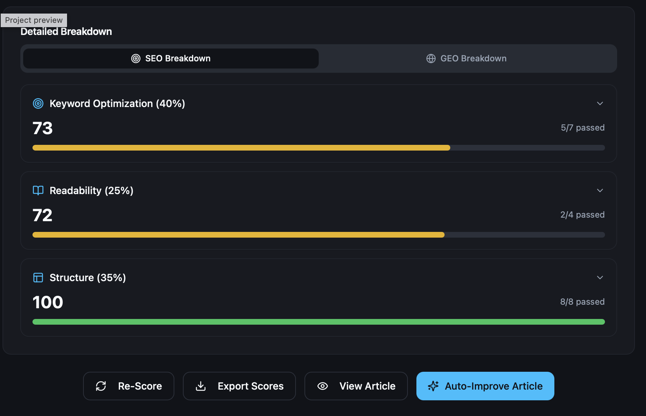
Task: Click the 8/8 passed label
Action: [x=583, y=302]
